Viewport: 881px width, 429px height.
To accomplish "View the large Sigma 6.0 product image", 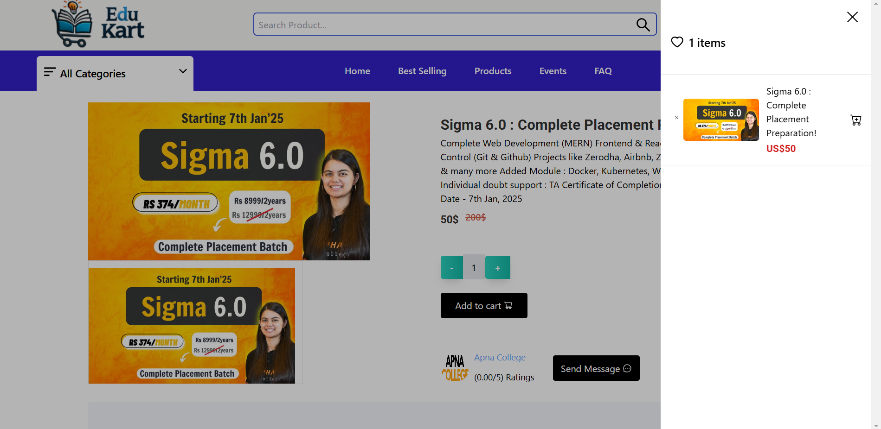I will 229,181.
